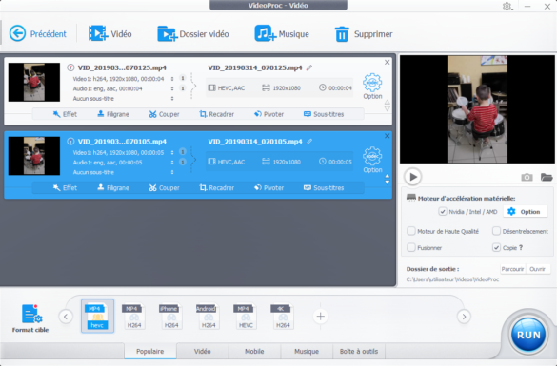Viewport: 557px width, 366px height.
Task: Open codec Option for VID_20190314_070105.mp4
Action: point(372,160)
